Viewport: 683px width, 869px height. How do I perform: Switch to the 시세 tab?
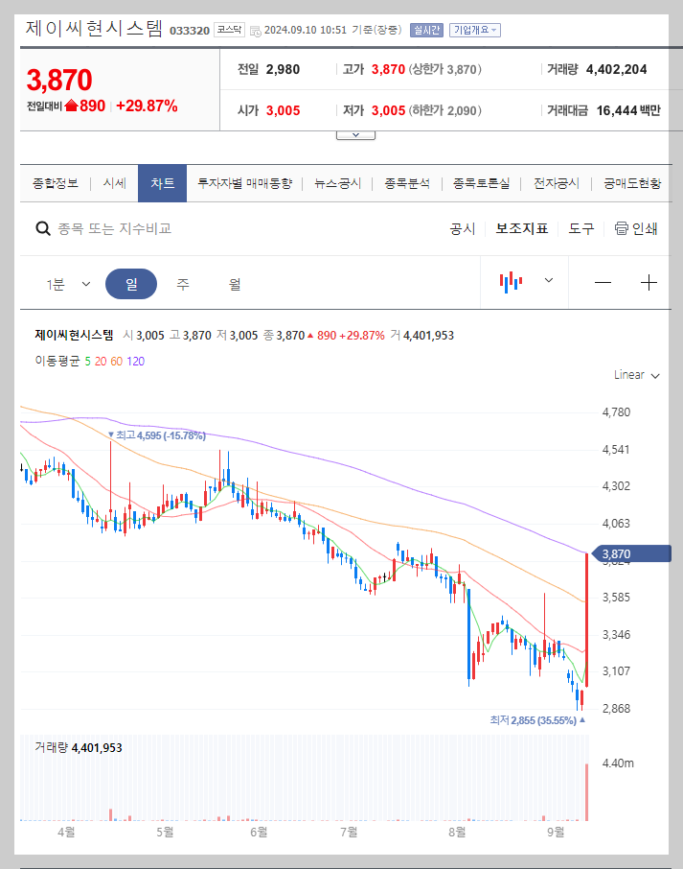tap(114, 181)
